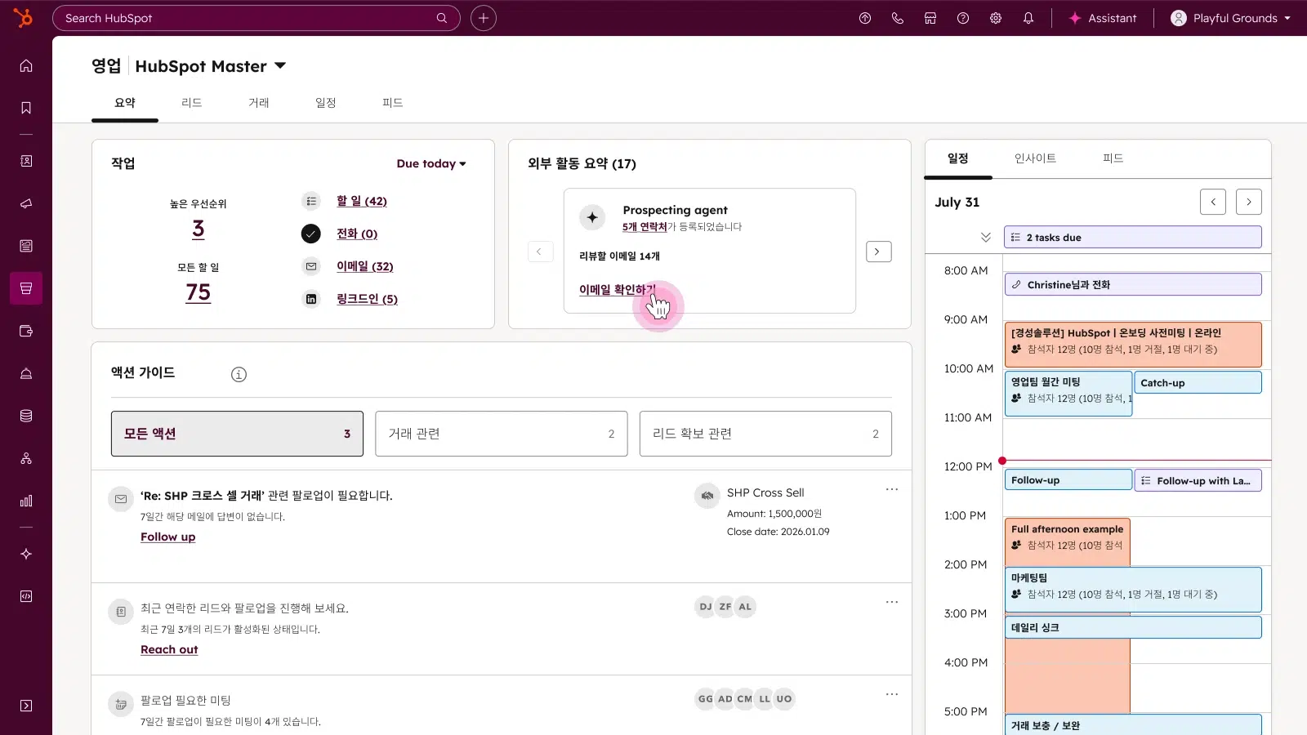Open the Reporting bar chart icon
Screen dimensions: 1307x735
coord(26,501)
